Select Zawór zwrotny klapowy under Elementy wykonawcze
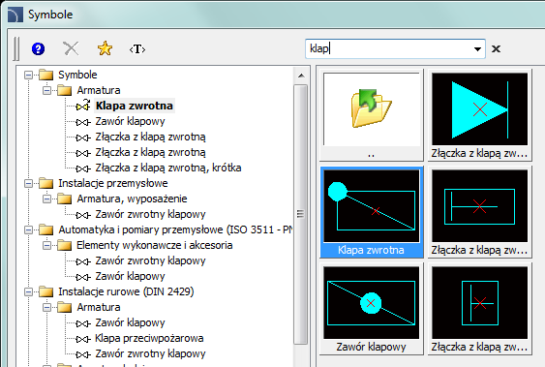 click(x=150, y=260)
